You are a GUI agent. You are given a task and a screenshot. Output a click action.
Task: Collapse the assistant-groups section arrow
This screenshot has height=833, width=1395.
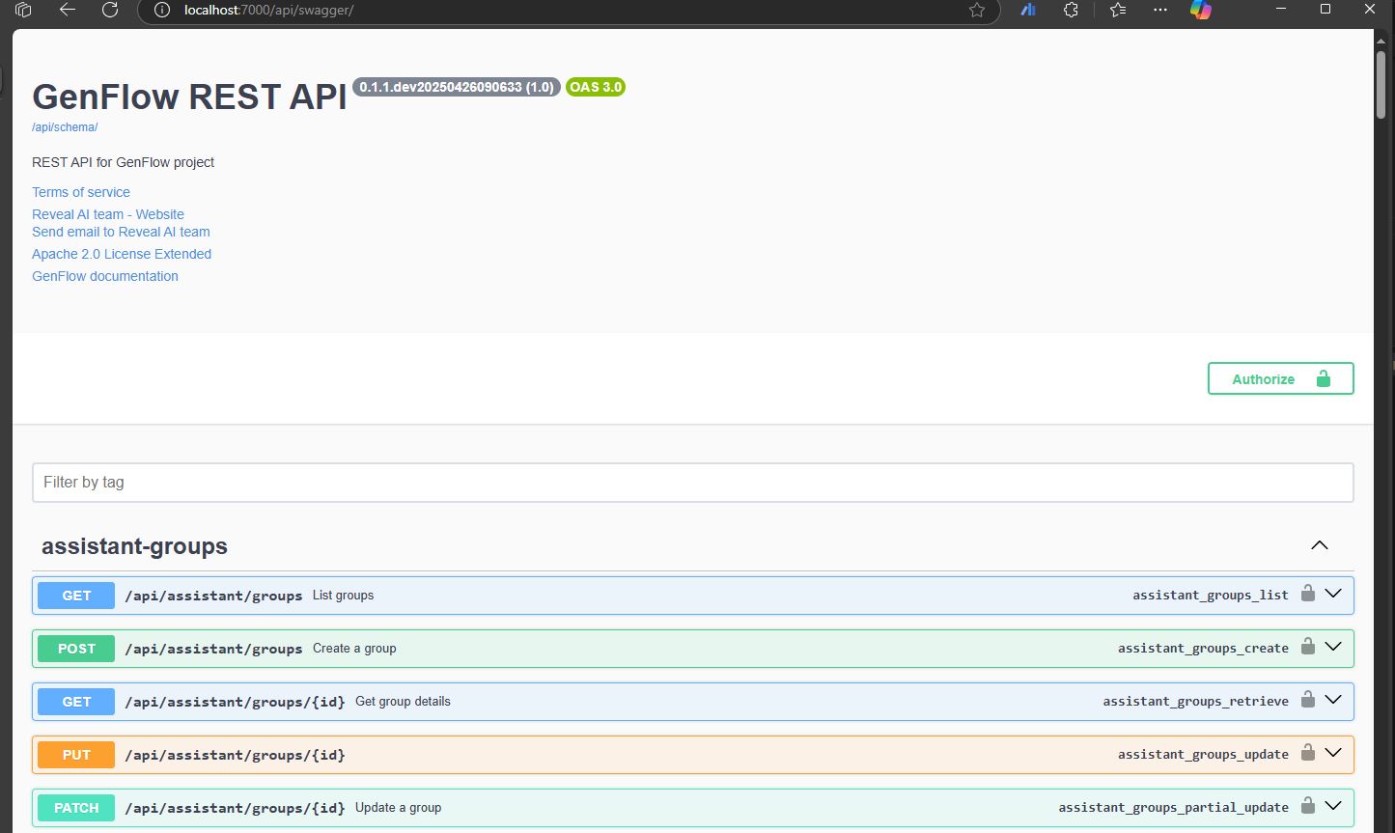[x=1320, y=545]
